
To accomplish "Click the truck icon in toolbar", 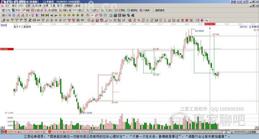I will point(133,15).
